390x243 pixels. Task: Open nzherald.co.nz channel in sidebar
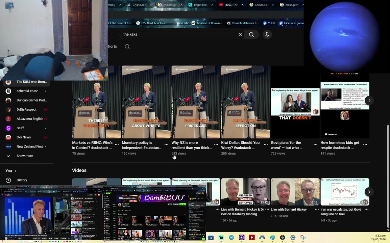[26, 91]
